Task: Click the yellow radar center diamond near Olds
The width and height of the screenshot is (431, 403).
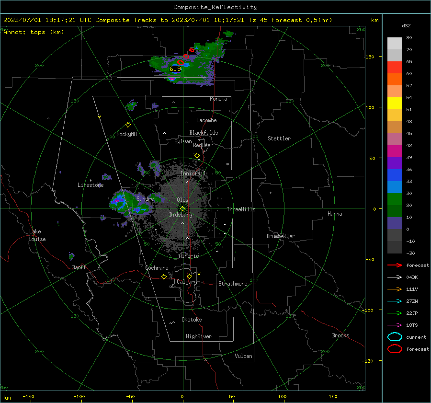Action: [183, 208]
